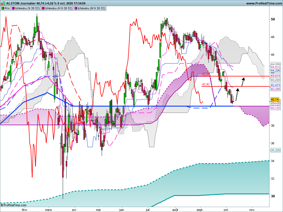Select the gray 44,750 price label
Screen dimensions: 283x212
[x=276, y=64]
